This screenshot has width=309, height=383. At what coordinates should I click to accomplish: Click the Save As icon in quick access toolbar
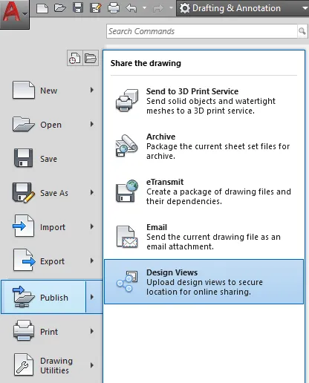(96, 8)
